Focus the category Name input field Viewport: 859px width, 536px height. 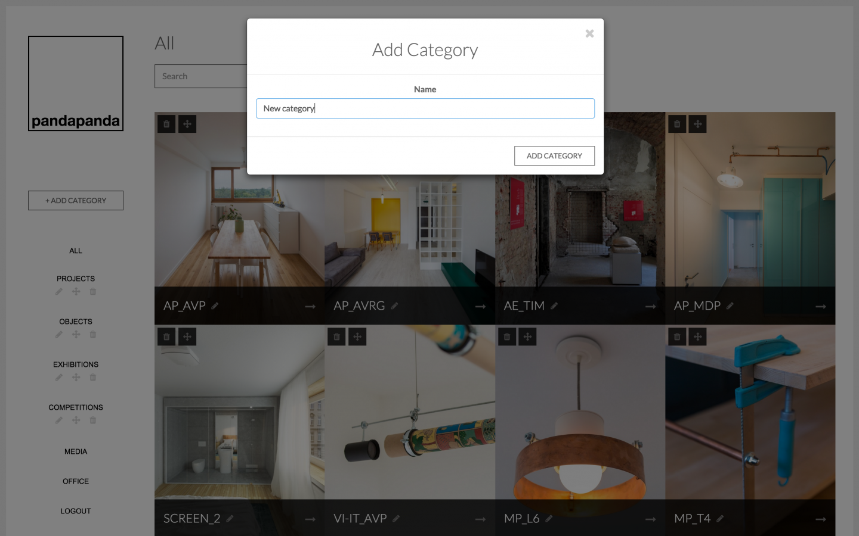(425, 108)
